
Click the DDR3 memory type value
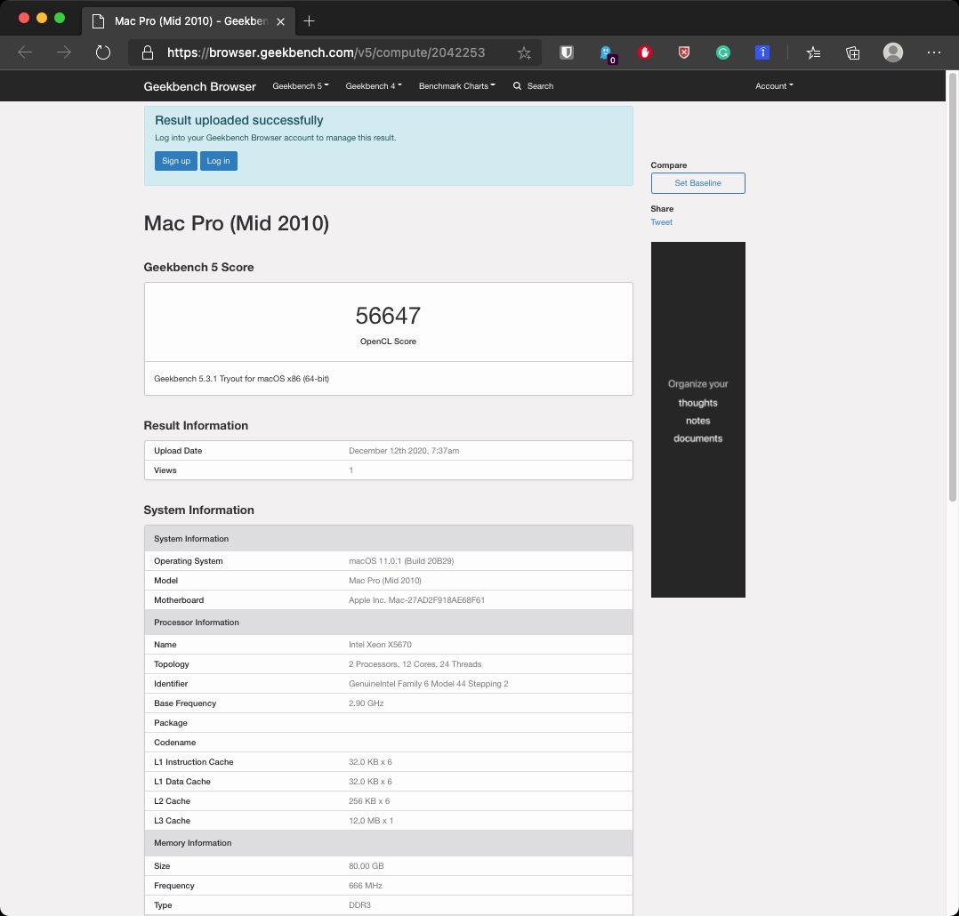pyautogui.click(x=359, y=905)
